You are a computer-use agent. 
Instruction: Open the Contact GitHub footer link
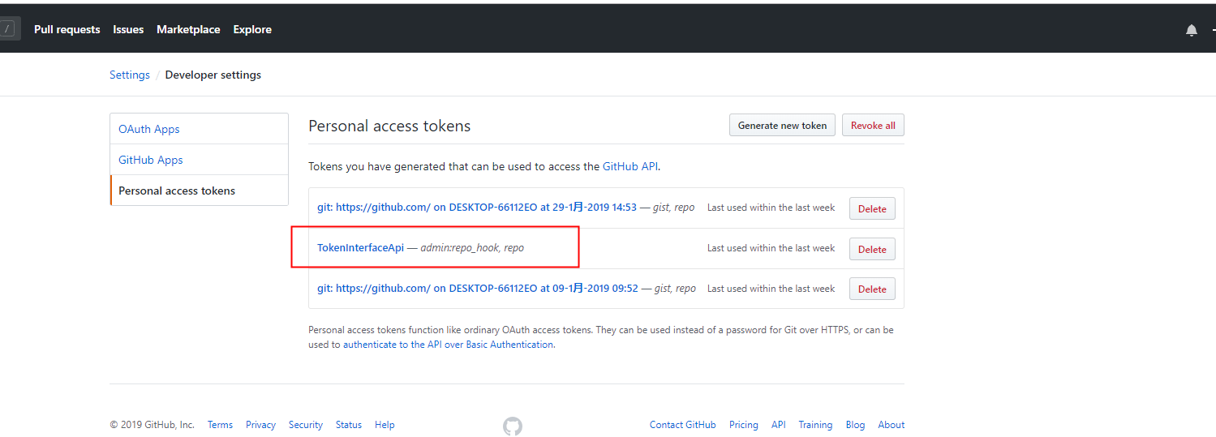[x=682, y=425]
